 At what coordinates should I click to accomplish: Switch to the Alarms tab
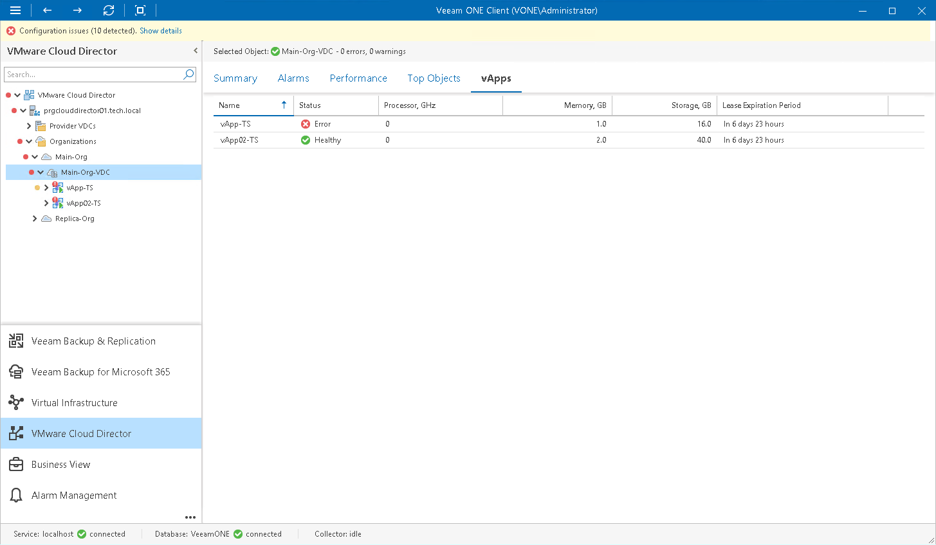[x=293, y=78]
